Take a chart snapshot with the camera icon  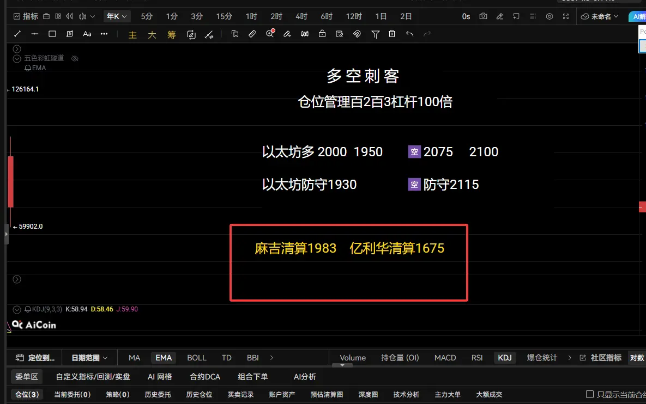coord(483,16)
